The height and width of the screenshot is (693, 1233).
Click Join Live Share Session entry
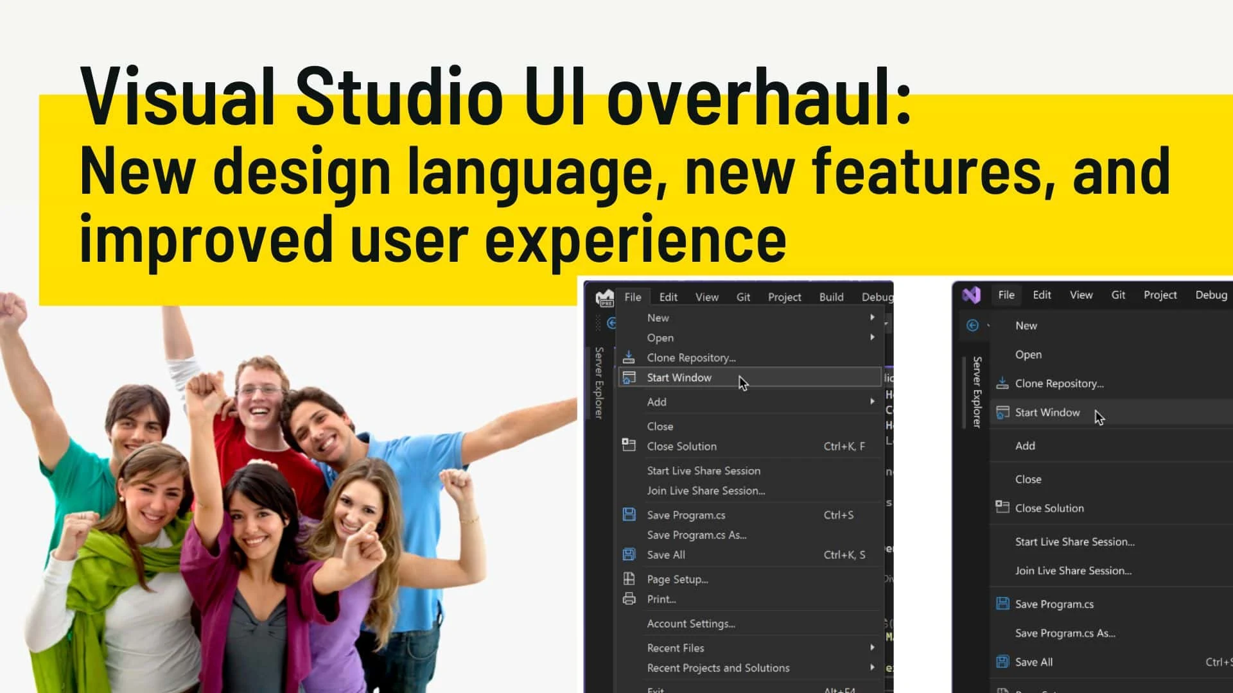(705, 490)
